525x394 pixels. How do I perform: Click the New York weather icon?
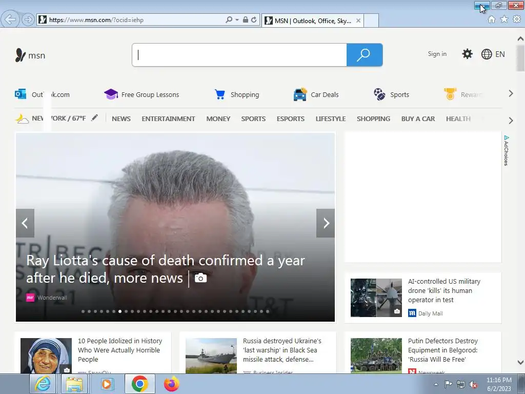[22, 119]
